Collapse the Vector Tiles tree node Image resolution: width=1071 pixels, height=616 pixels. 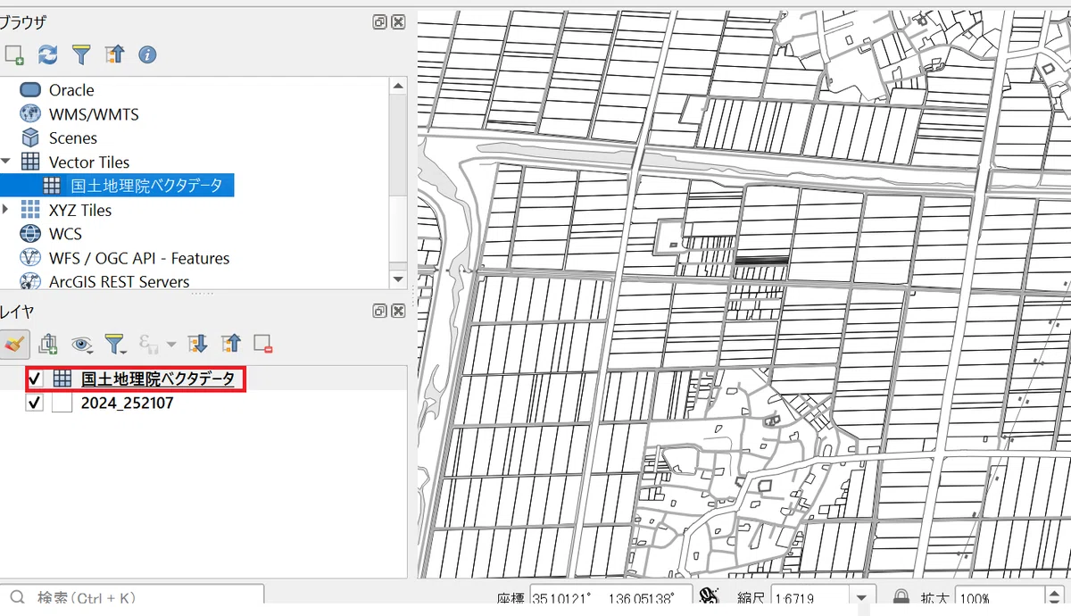point(6,162)
